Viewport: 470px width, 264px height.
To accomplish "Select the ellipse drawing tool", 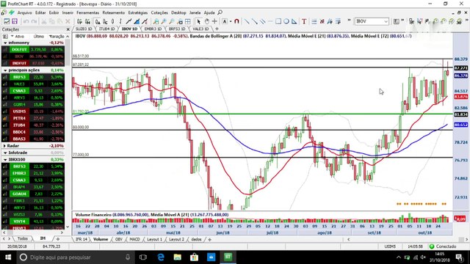I will 286,21.
